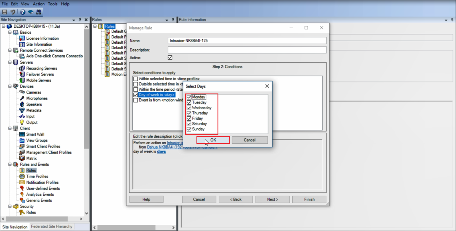Click Next in Manage Rule
Screen dimensions: 456x231
[272, 199]
